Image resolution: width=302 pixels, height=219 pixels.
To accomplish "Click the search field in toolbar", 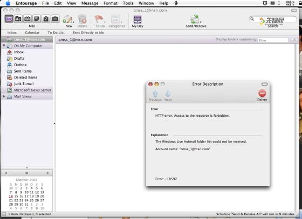I will [273, 19].
